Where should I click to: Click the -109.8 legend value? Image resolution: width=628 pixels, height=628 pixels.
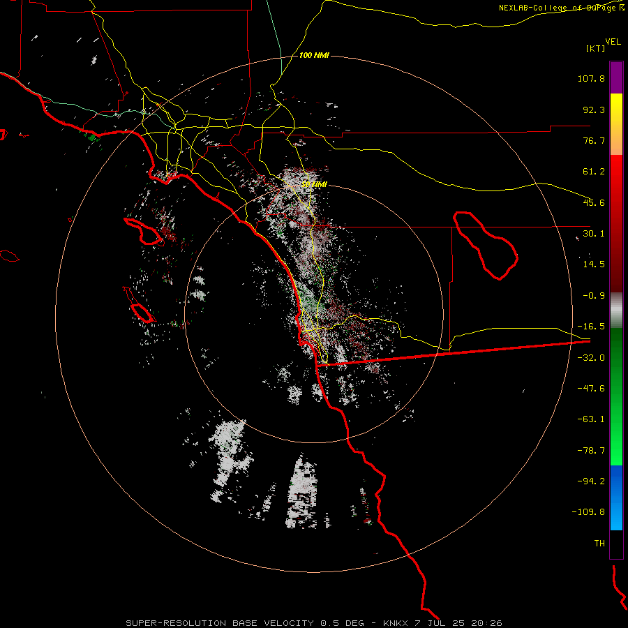(x=589, y=512)
